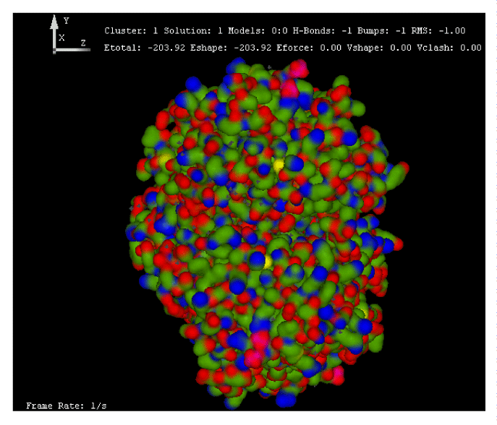Click the 'Etotal: -203.92' energy value
This screenshot has height=425, width=497.
pyautogui.click(x=145, y=48)
